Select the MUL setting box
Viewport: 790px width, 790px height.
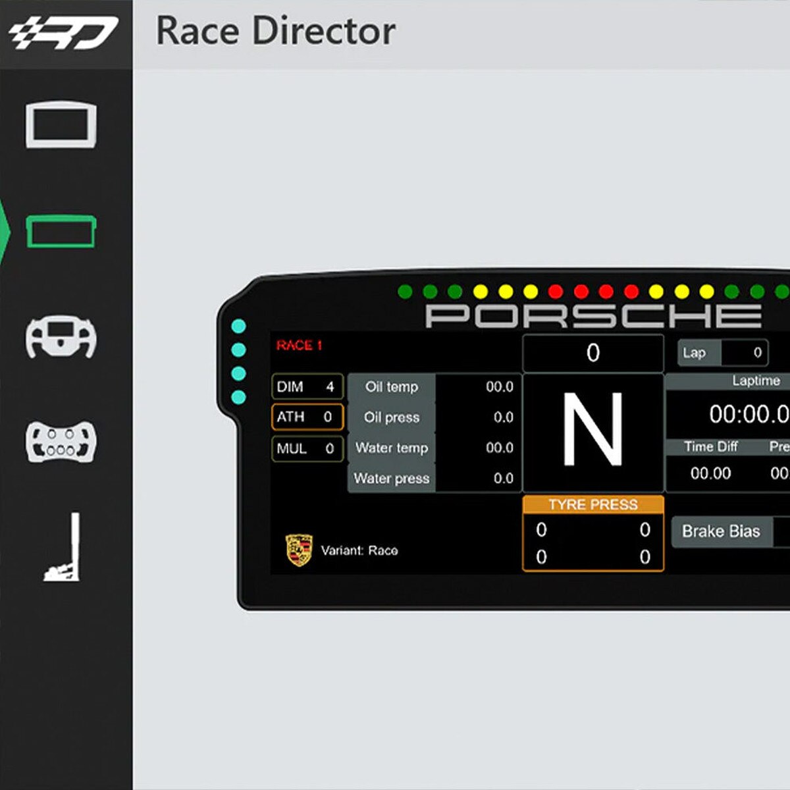[307, 449]
